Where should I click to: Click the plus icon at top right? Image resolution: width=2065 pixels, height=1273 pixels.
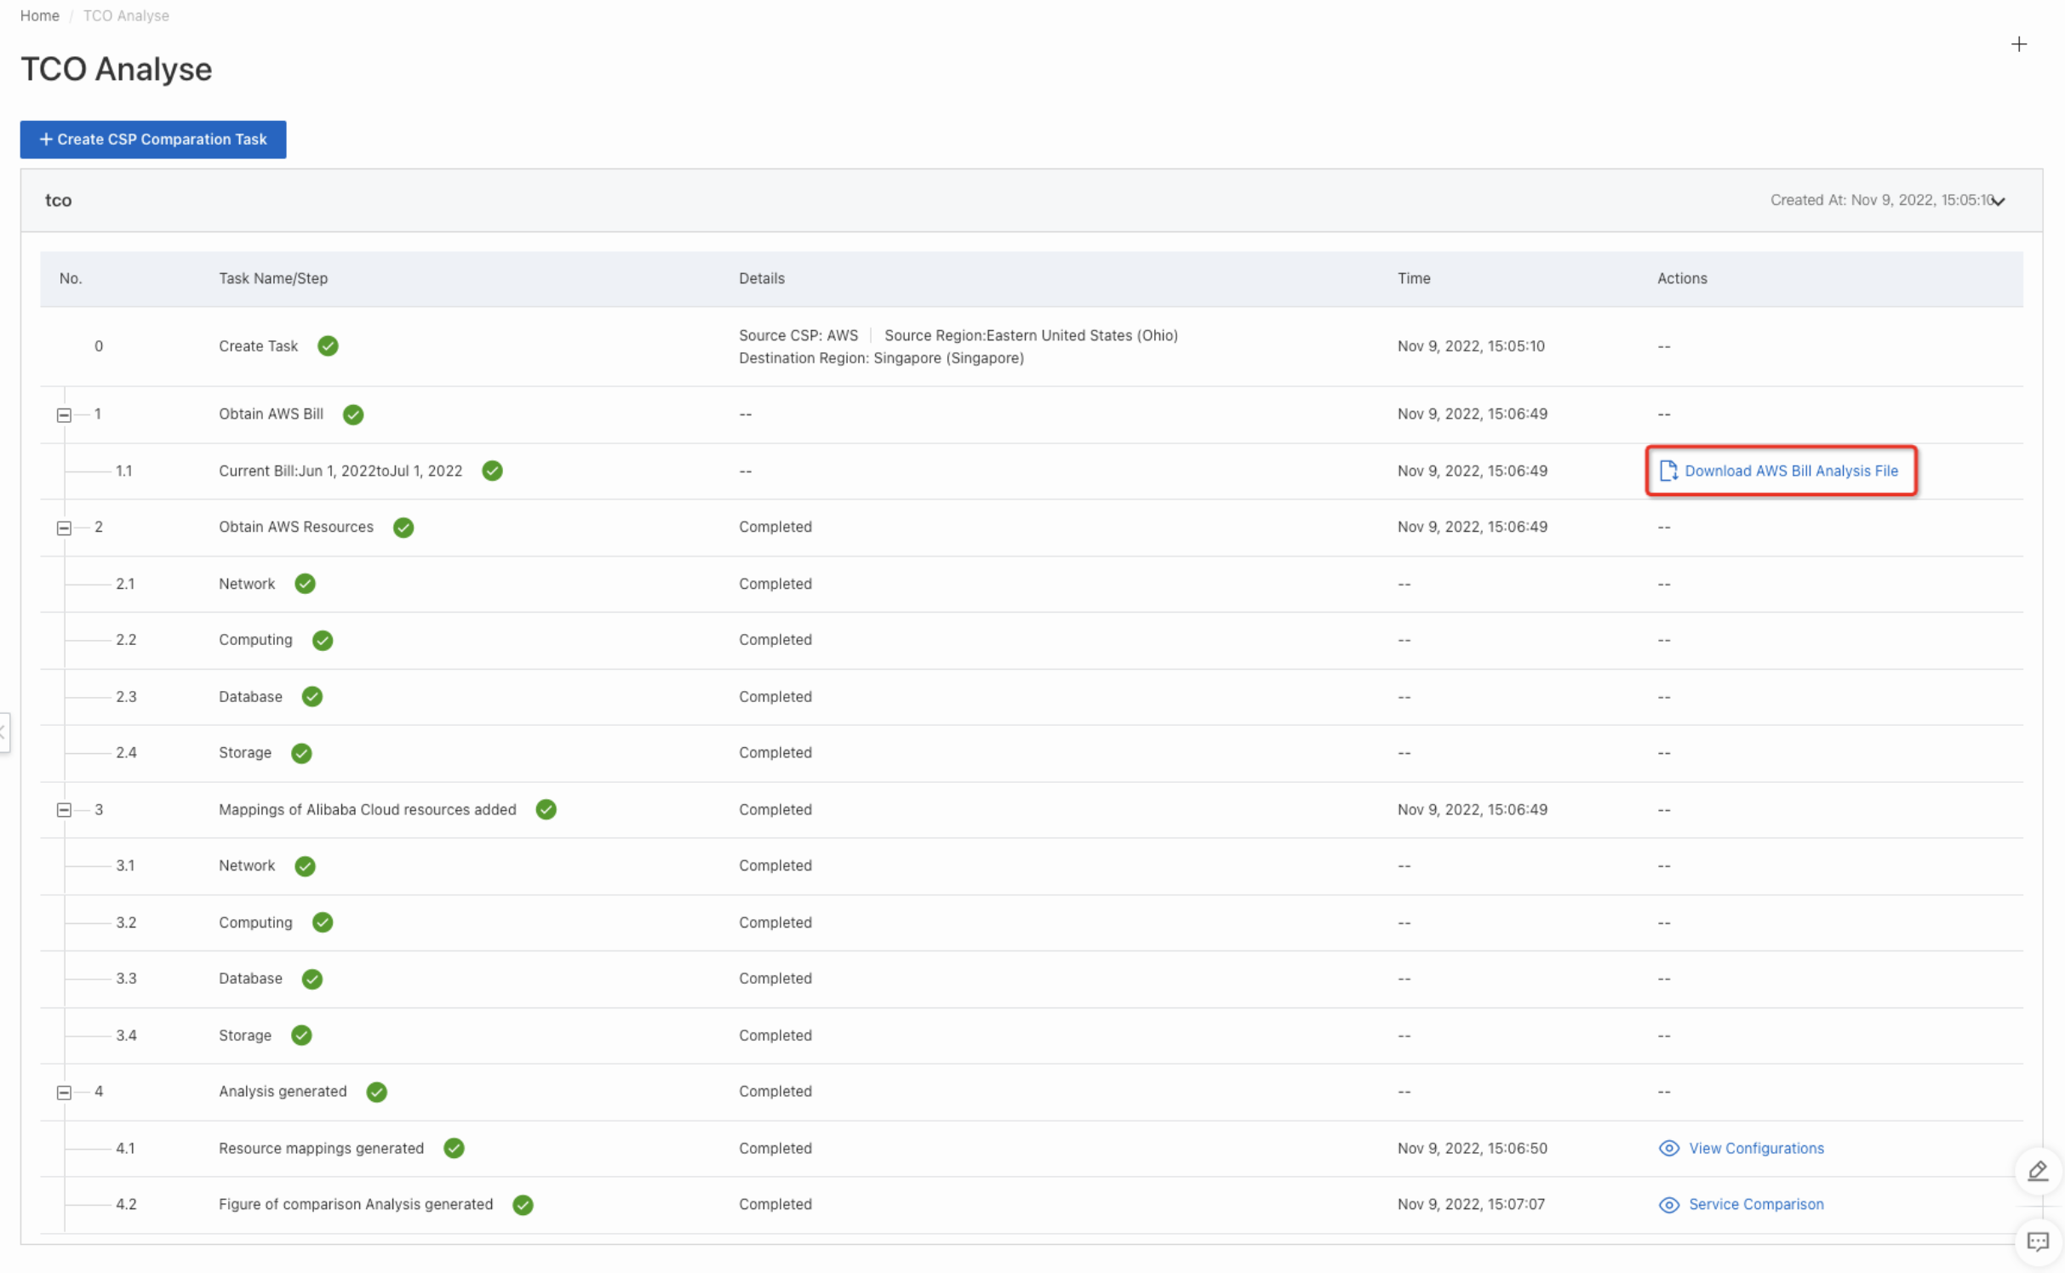pos(2018,44)
